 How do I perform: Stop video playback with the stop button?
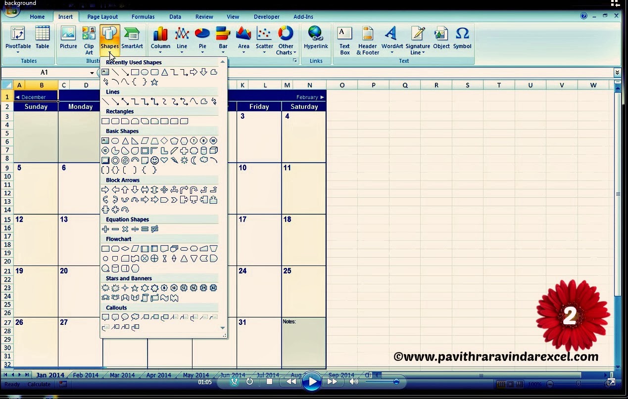269,381
